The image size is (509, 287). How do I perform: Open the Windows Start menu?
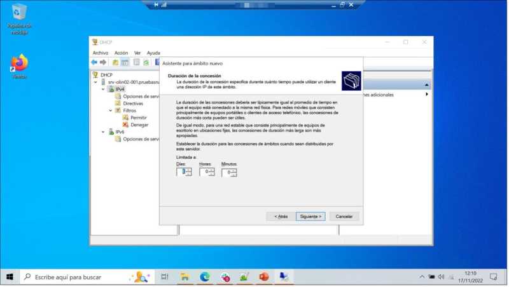[10, 277]
